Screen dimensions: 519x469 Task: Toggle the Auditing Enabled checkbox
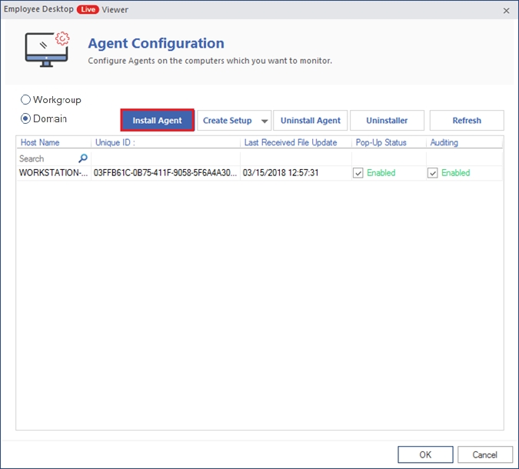433,173
